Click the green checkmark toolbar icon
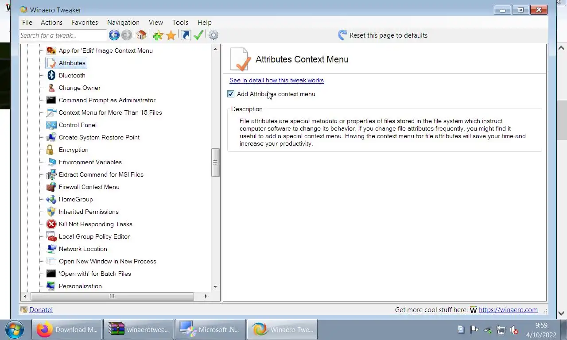This screenshot has height=340, width=567. pyautogui.click(x=198, y=35)
